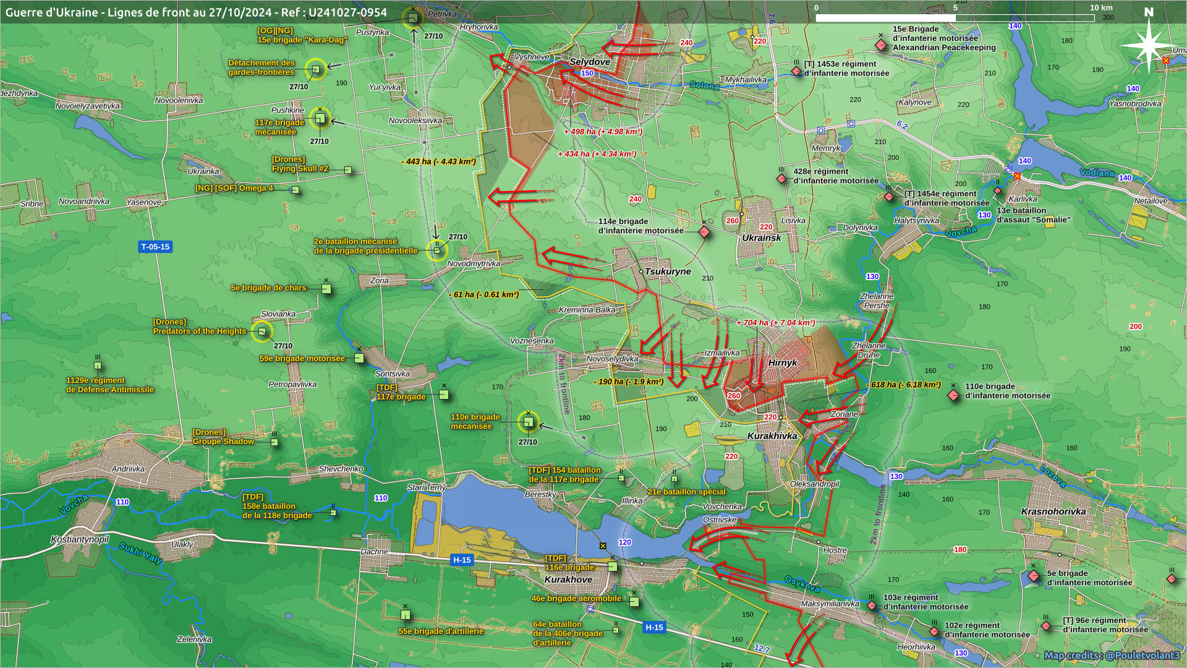Click the 55e brigade d'artillerie marker
Image resolution: width=1187 pixels, height=668 pixels.
406,615
